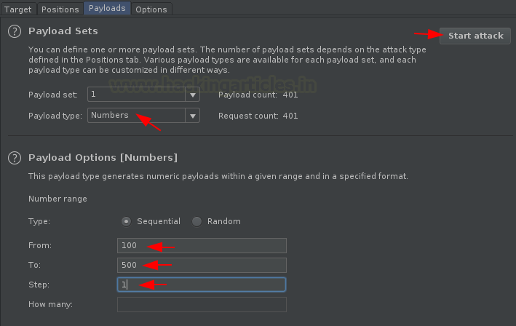Open Payload Options help icon
Image resolution: width=516 pixels, height=326 pixels.
15,158
